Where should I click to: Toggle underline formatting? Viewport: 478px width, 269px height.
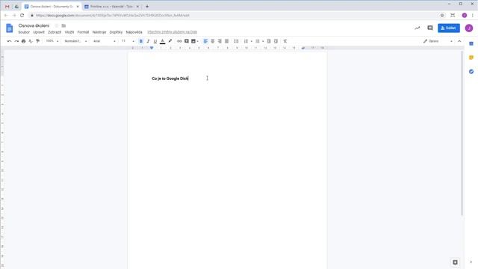pos(155,41)
